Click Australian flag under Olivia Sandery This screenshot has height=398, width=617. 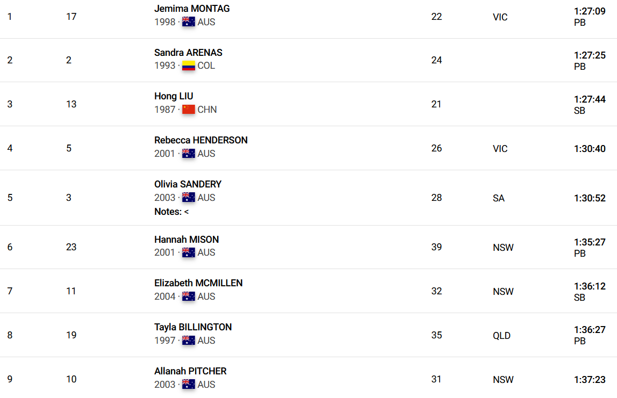189,198
